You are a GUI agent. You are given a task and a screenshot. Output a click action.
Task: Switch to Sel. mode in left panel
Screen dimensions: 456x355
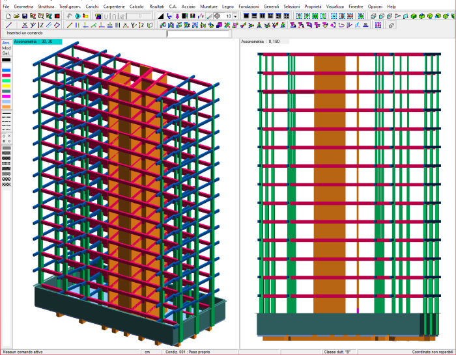(x=6, y=53)
